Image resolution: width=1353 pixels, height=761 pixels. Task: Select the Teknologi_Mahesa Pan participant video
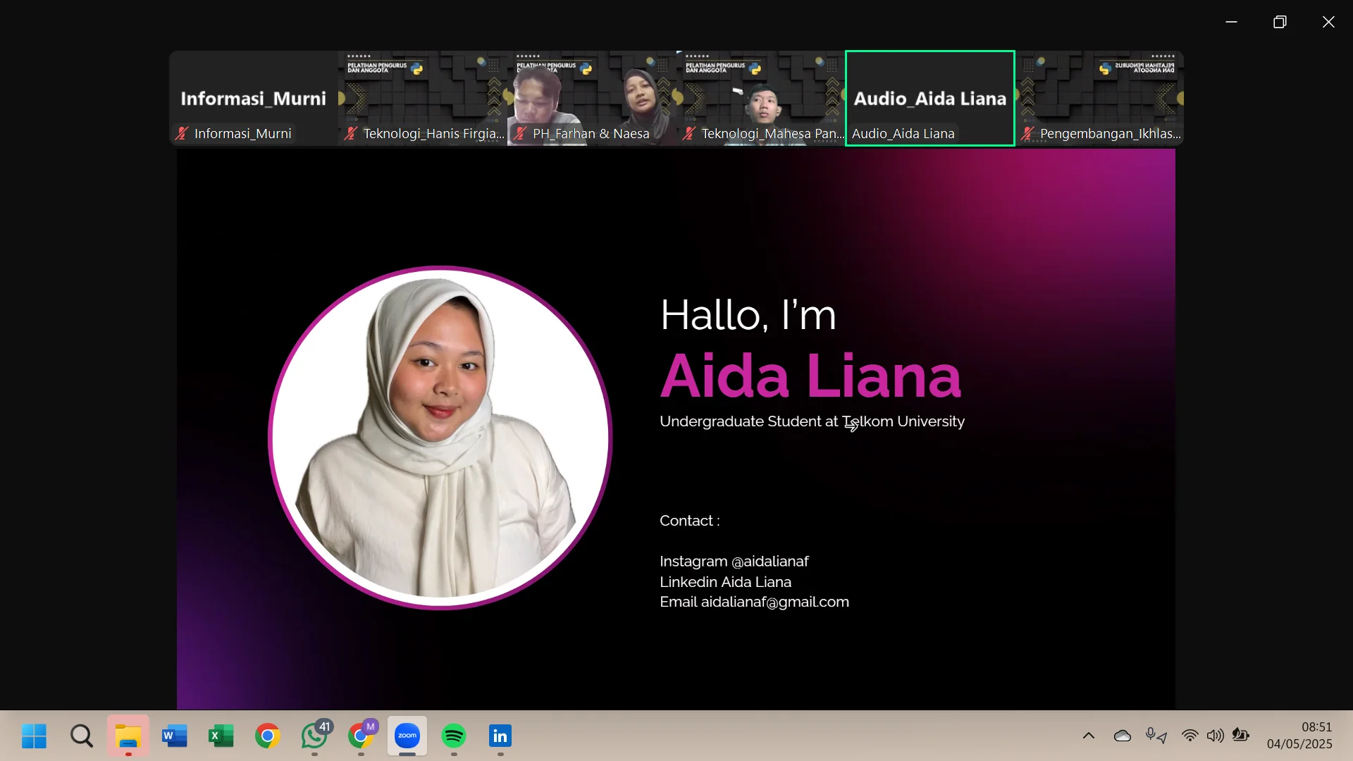[x=761, y=99]
